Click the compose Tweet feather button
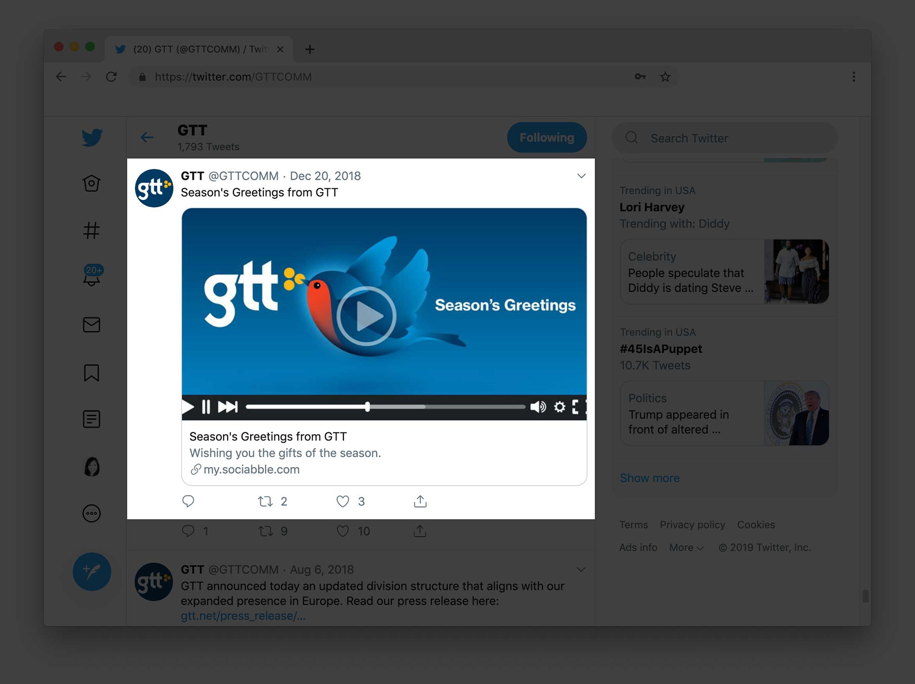The image size is (915, 684). 92,572
